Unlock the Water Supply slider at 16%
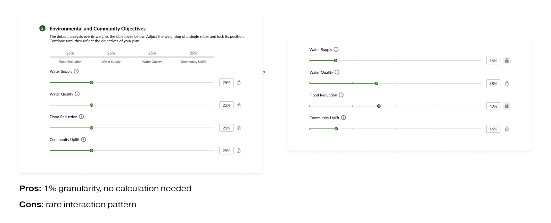This screenshot has height=223, width=551. [x=507, y=61]
